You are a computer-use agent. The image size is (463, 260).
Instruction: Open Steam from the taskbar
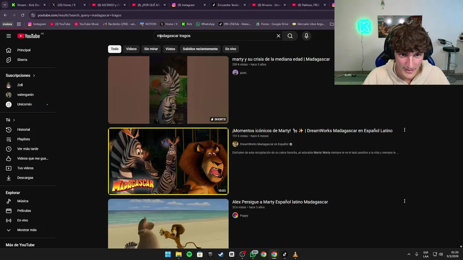pyautogui.click(x=221, y=254)
